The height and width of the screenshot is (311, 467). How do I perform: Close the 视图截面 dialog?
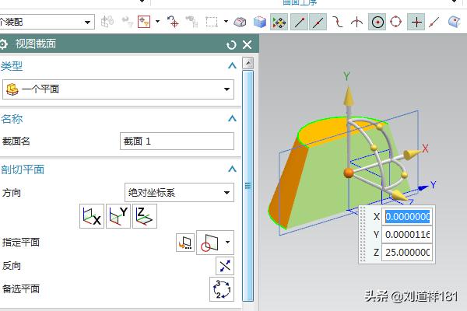pyautogui.click(x=248, y=45)
